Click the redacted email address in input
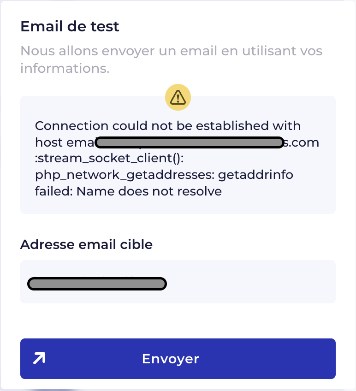The image size is (356, 391). click(97, 284)
